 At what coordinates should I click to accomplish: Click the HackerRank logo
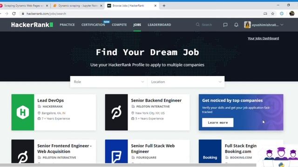(x=32, y=25)
